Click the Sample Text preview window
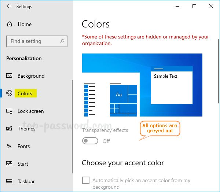 [x=172, y=87]
